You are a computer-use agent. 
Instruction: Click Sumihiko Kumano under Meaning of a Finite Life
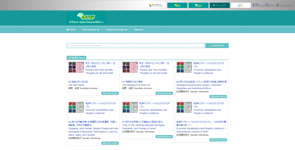pos(137,88)
